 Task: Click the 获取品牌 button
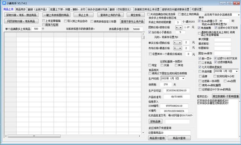156,122
